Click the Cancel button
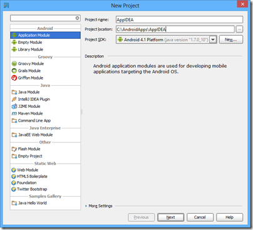253x230 pixels. pos(200,217)
